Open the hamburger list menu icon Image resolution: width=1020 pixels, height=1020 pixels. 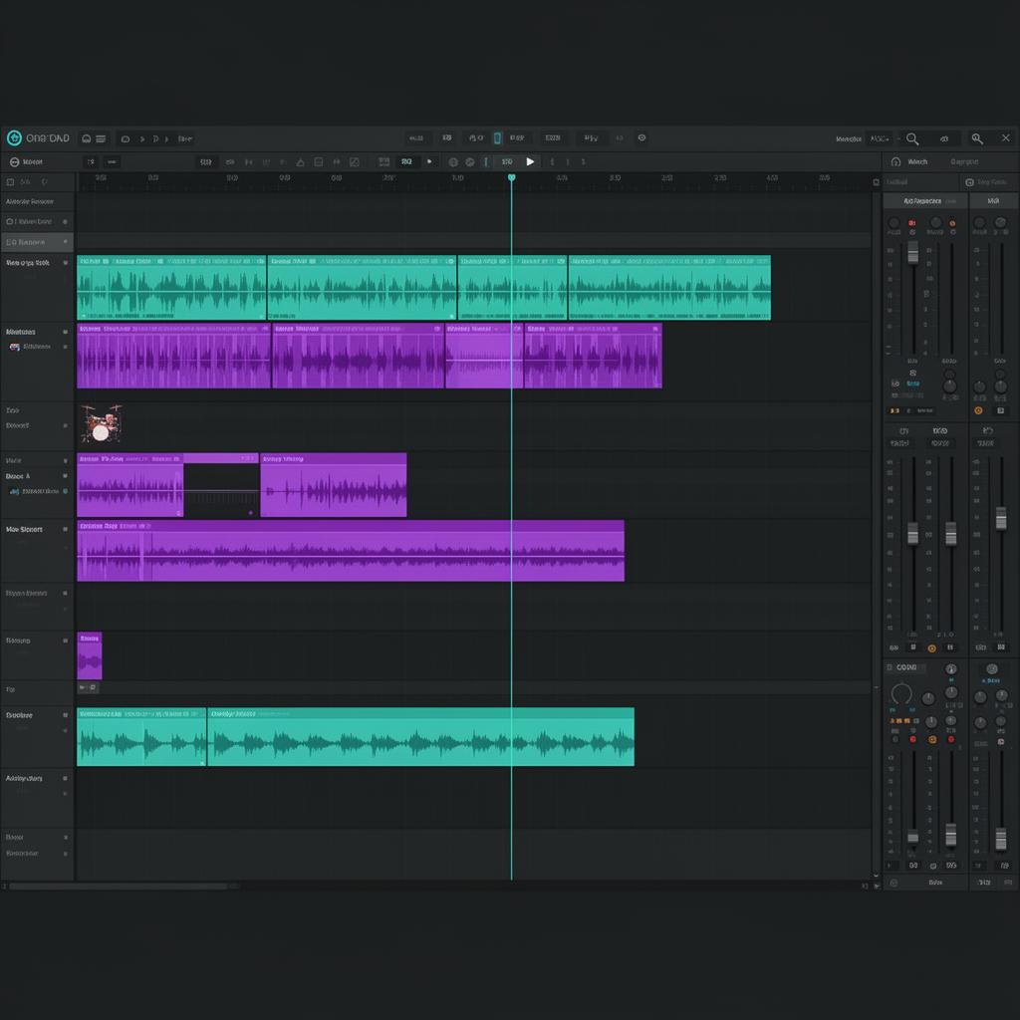(101, 138)
